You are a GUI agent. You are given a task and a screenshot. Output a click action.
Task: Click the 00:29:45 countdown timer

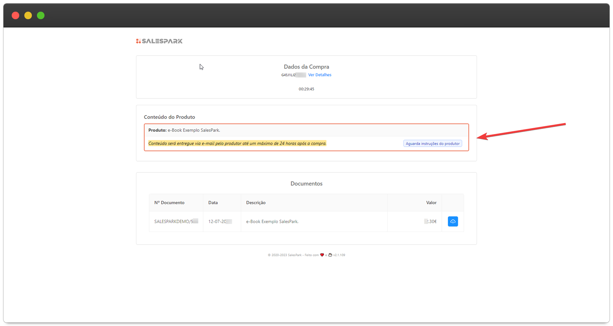pyautogui.click(x=306, y=89)
